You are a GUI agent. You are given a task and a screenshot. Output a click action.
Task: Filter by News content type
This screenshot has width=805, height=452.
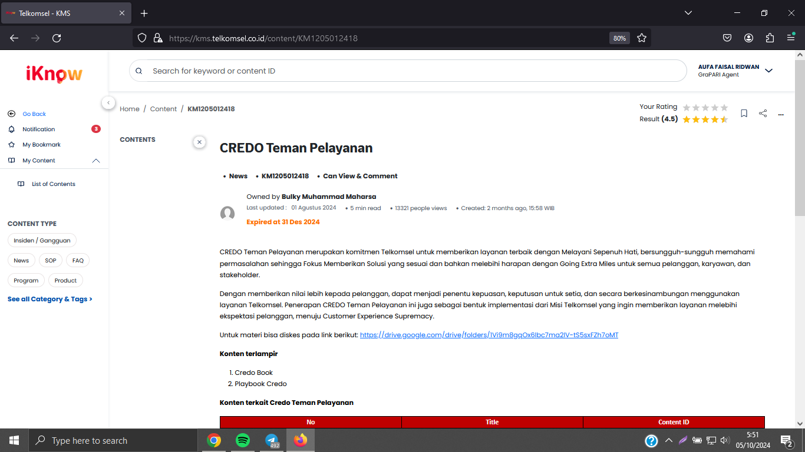tap(21, 260)
